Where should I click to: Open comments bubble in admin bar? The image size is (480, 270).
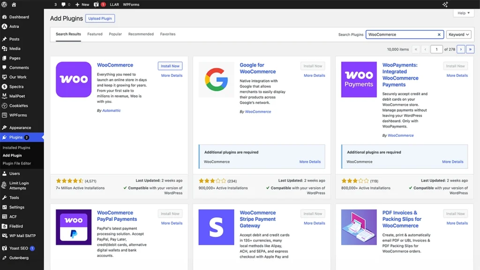(x=66, y=5)
